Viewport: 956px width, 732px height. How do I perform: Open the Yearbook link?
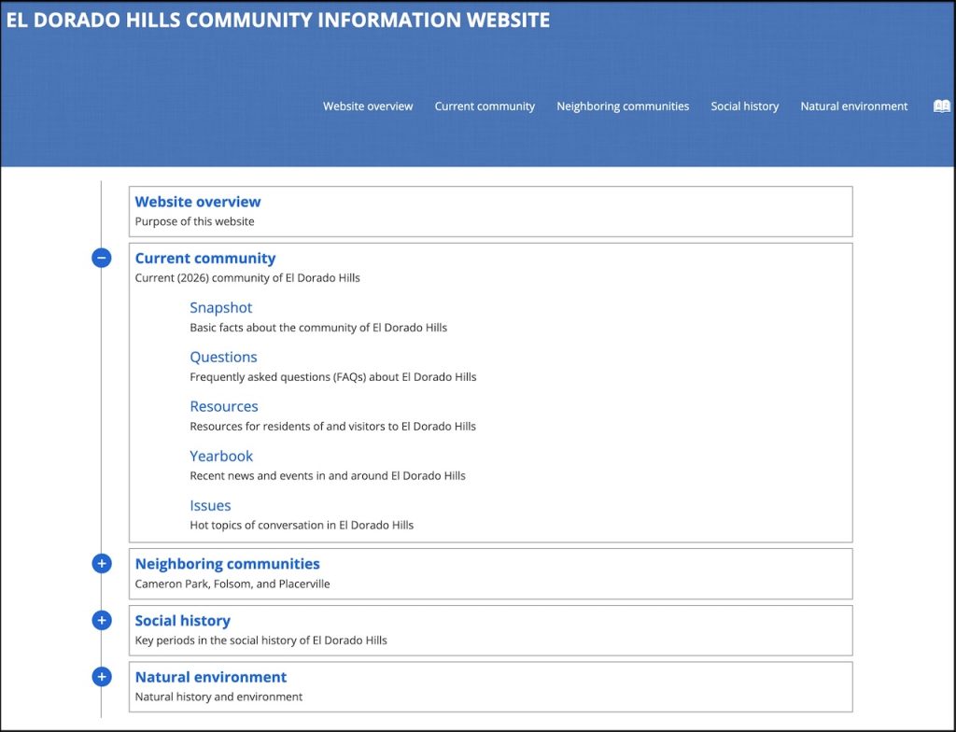tap(221, 457)
